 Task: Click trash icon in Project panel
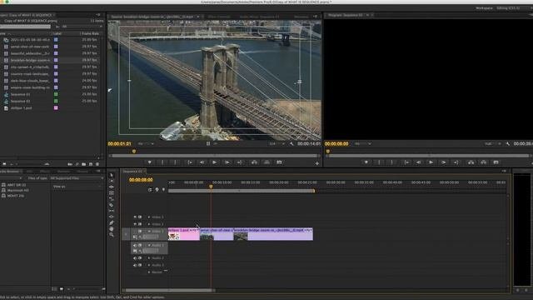97,164
